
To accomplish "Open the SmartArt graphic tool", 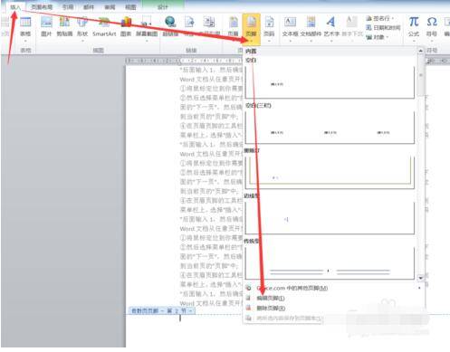I will [104, 26].
